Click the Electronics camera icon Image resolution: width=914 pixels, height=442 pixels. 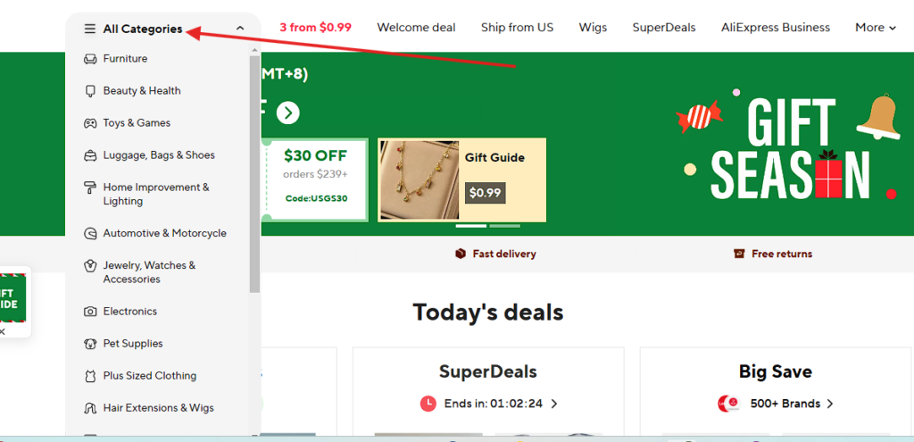[x=90, y=312]
